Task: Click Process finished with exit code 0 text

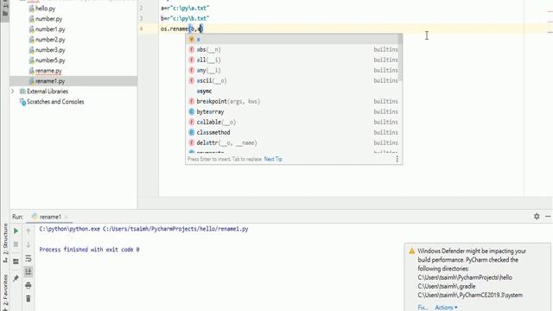Action: (89, 250)
